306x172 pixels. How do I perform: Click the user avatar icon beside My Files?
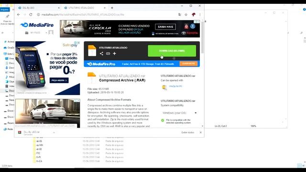51,32
